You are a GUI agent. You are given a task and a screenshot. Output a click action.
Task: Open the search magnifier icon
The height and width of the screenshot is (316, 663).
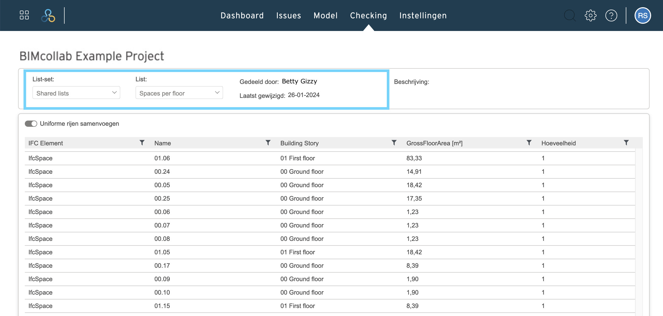tap(570, 15)
